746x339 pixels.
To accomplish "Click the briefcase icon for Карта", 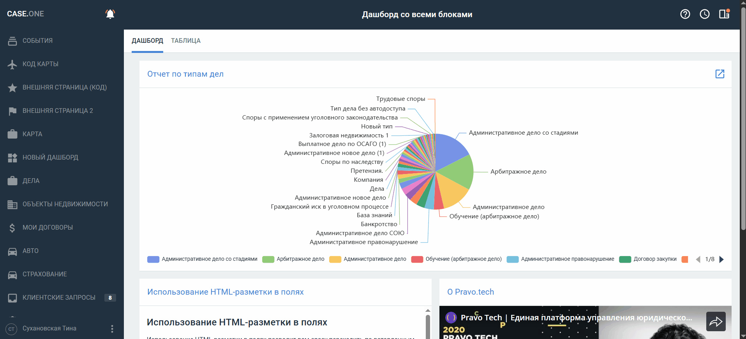I will point(12,134).
